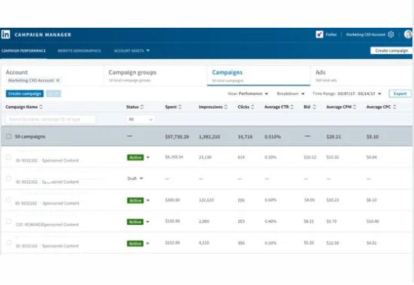Sort by Clicks column arrows
This screenshot has height=285, width=414.
(253, 107)
